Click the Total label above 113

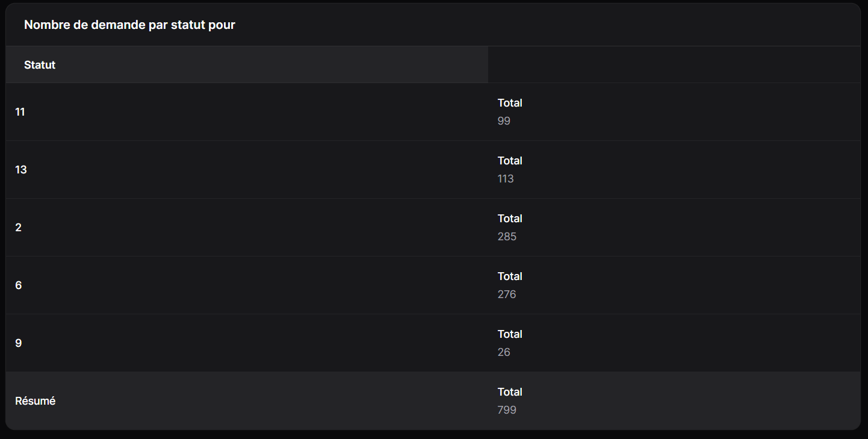click(510, 161)
